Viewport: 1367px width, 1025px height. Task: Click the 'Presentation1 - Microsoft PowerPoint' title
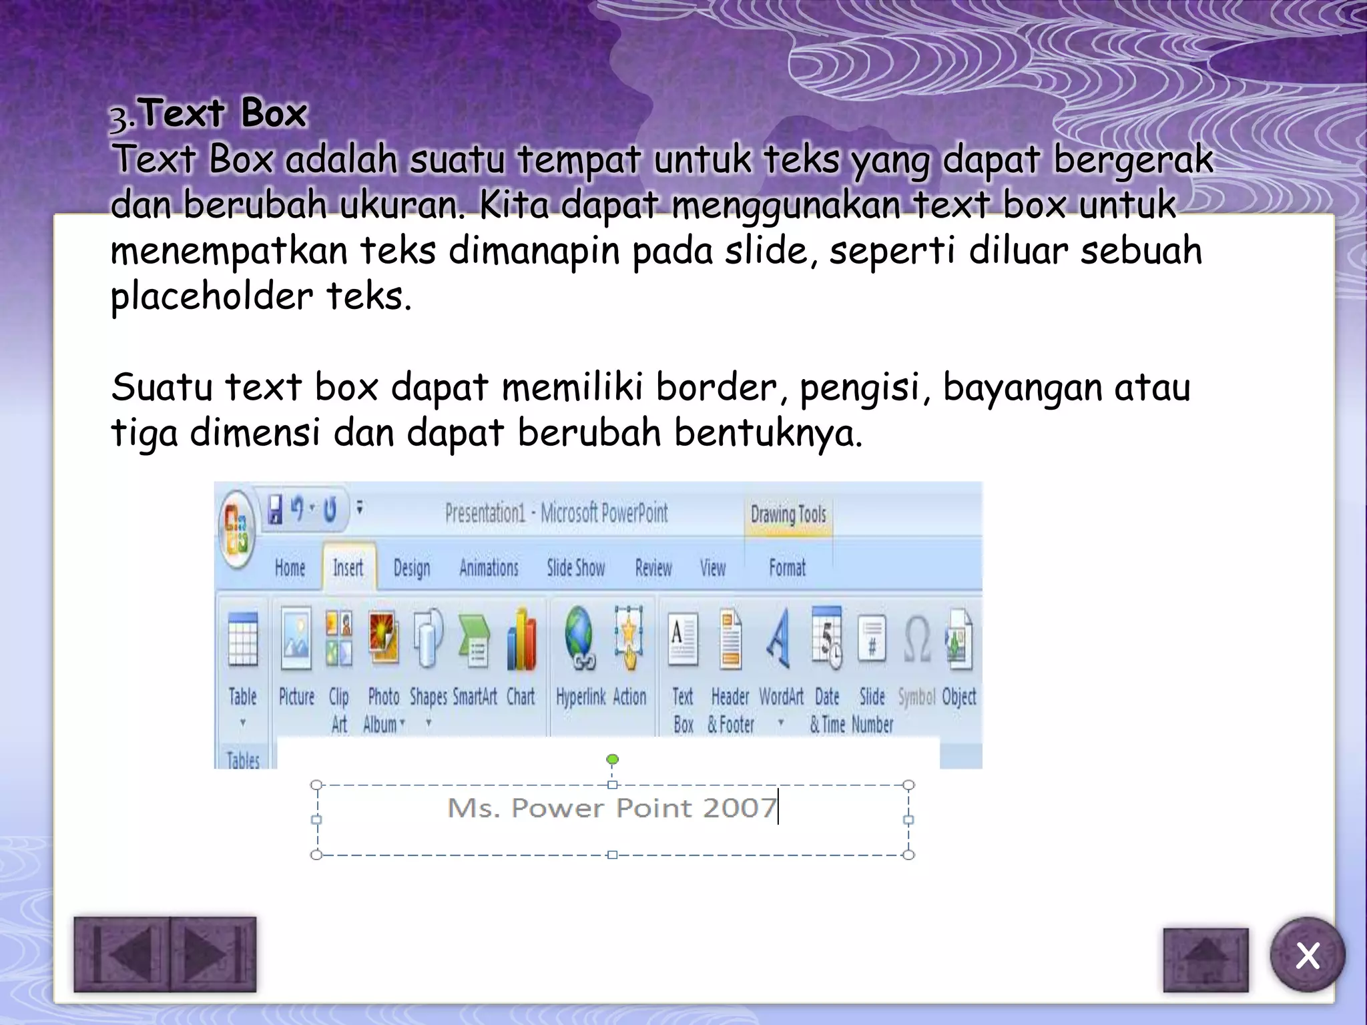(557, 513)
